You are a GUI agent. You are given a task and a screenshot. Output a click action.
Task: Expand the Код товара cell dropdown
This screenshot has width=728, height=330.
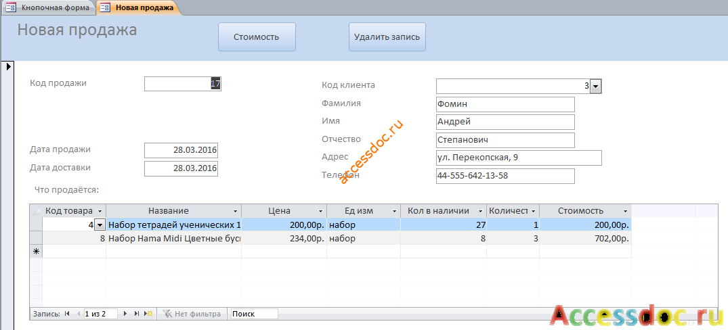coord(100,225)
